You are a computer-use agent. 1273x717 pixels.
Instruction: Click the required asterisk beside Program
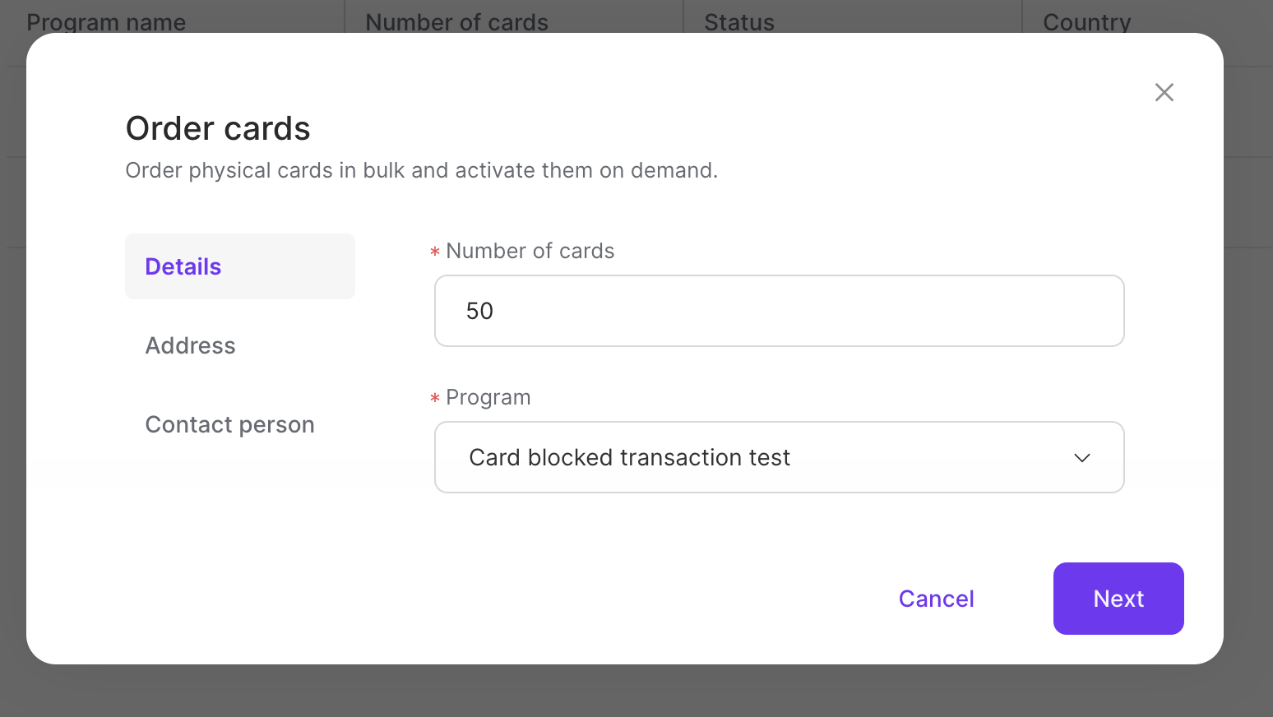434,399
